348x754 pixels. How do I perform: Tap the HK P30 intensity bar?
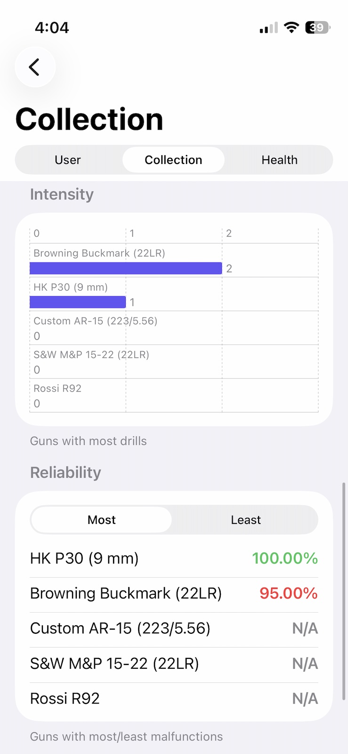click(78, 302)
